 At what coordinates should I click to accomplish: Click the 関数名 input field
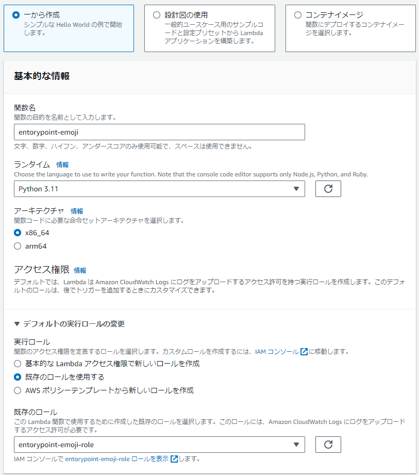159,132
